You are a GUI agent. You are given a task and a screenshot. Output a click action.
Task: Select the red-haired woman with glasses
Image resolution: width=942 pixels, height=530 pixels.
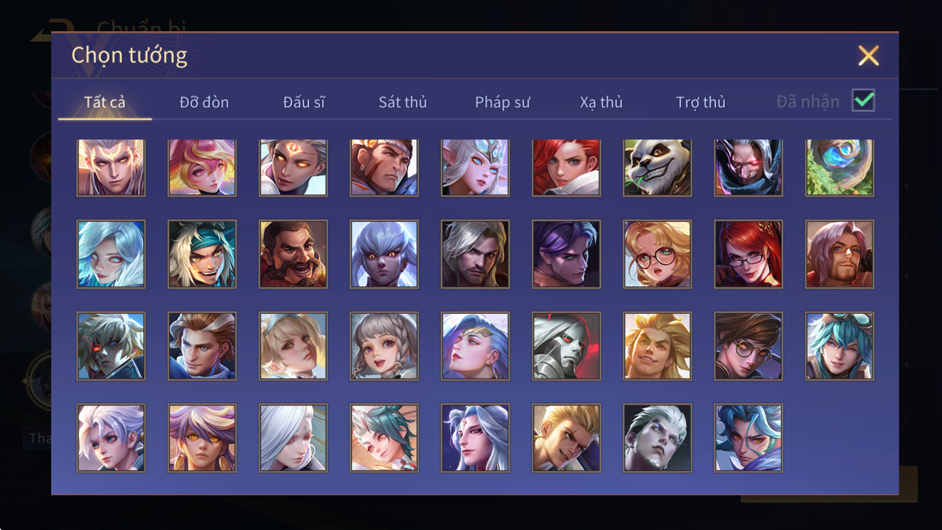pos(748,254)
